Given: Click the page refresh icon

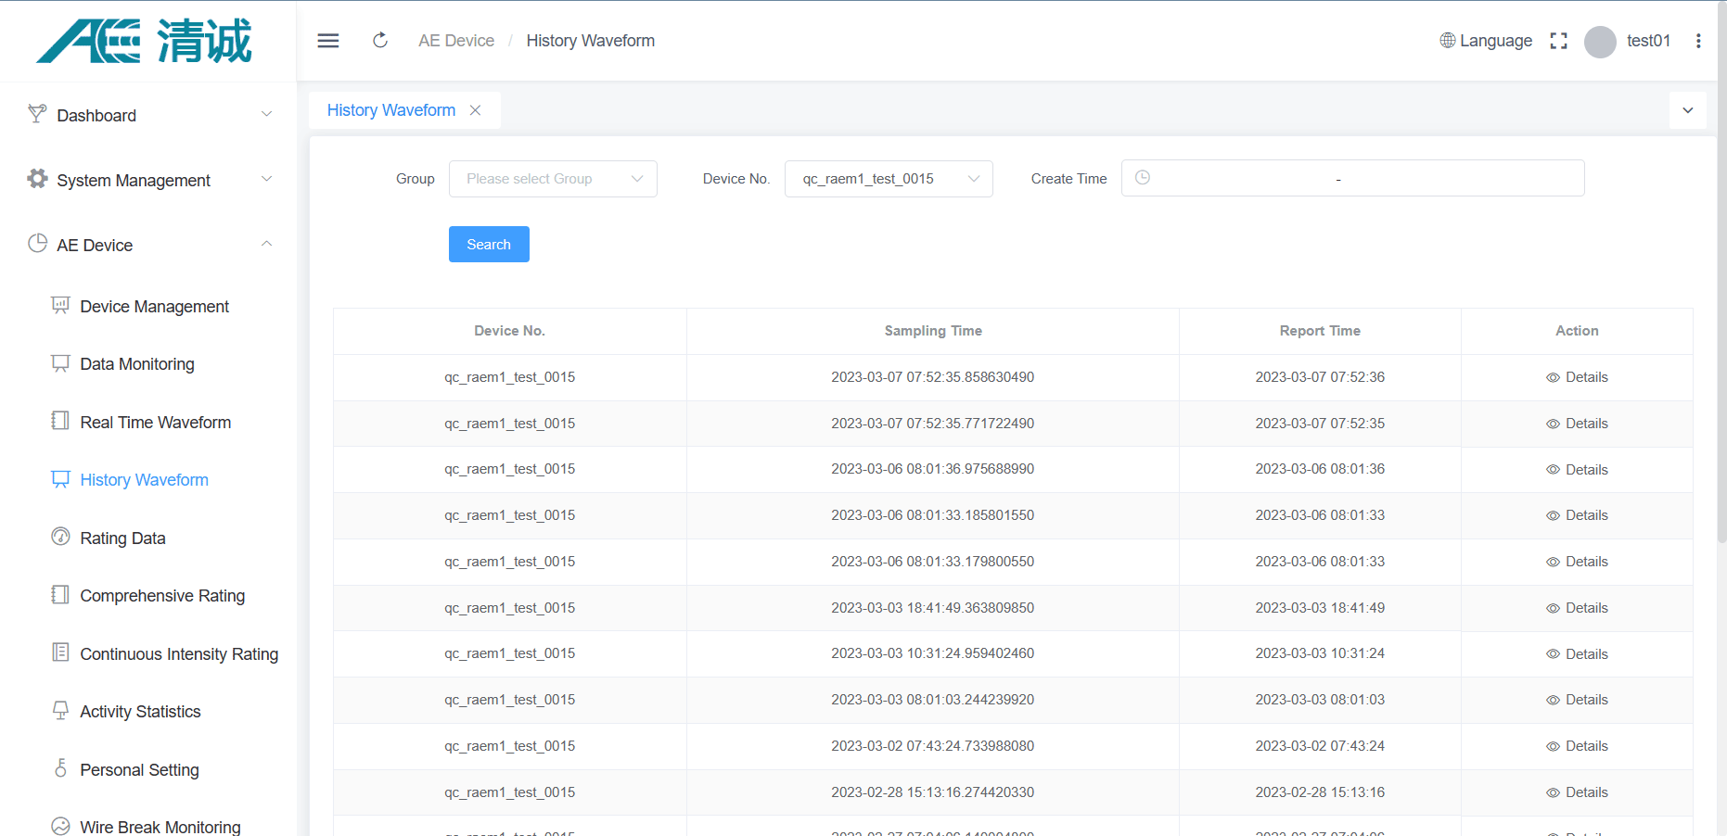Looking at the screenshot, I should click(380, 41).
